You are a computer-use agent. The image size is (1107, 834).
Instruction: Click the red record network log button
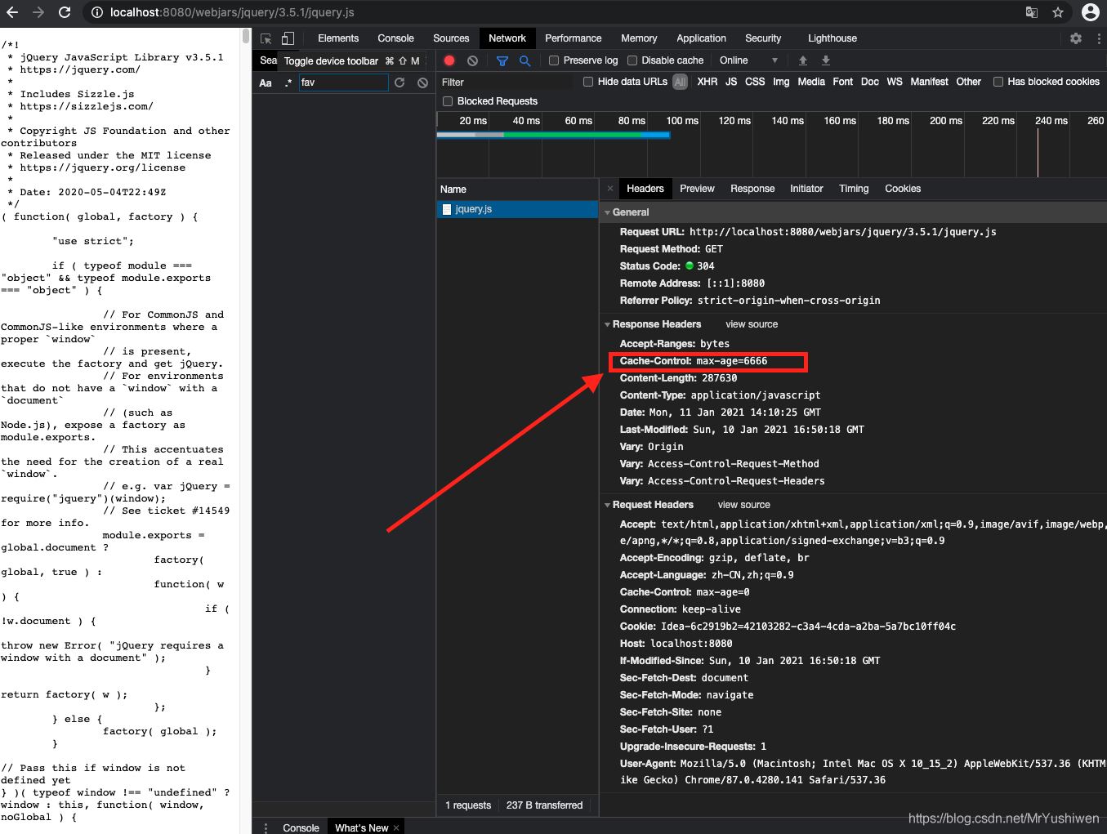click(x=449, y=60)
